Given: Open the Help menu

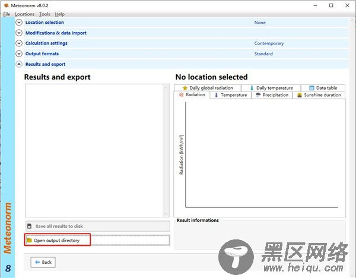Looking at the screenshot, I should tap(60, 14).
